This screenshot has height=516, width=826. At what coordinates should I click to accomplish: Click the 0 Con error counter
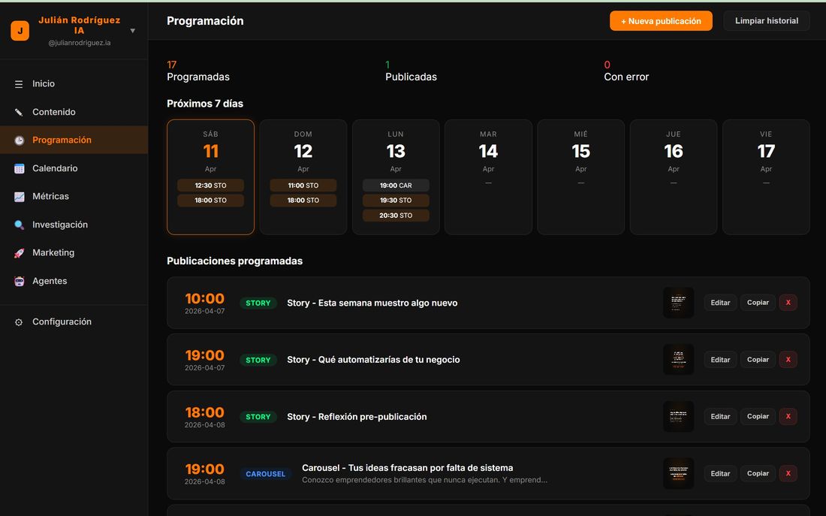pos(626,71)
